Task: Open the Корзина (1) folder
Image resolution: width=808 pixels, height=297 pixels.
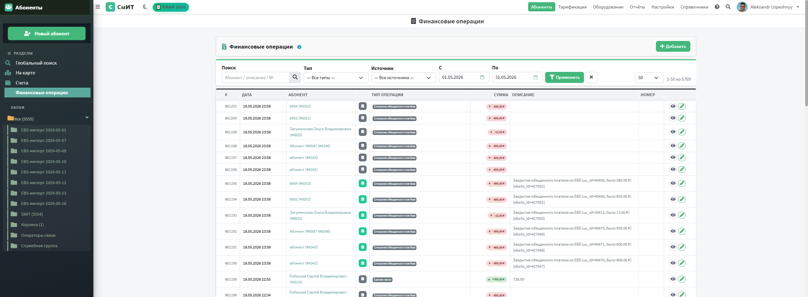Action: (x=32, y=224)
